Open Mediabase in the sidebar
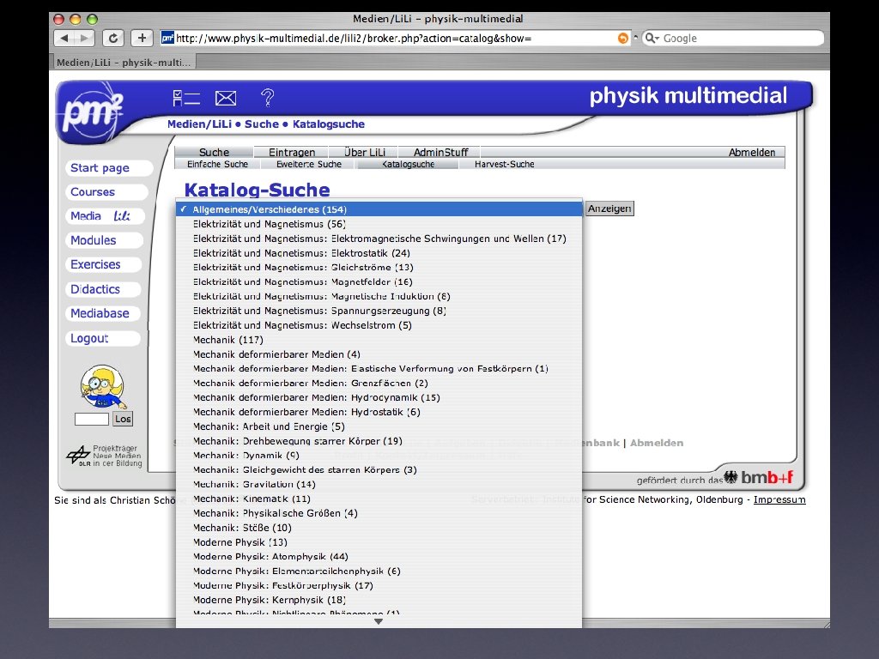Screen dimensions: 879x659 point(103,313)
